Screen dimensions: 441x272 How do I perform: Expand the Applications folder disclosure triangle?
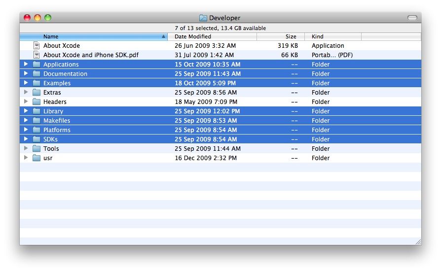pos(26,64)
